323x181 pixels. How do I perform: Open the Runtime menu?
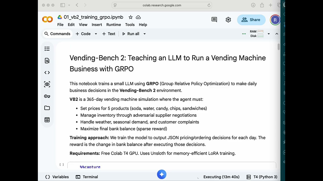click(x=114, y=25)
